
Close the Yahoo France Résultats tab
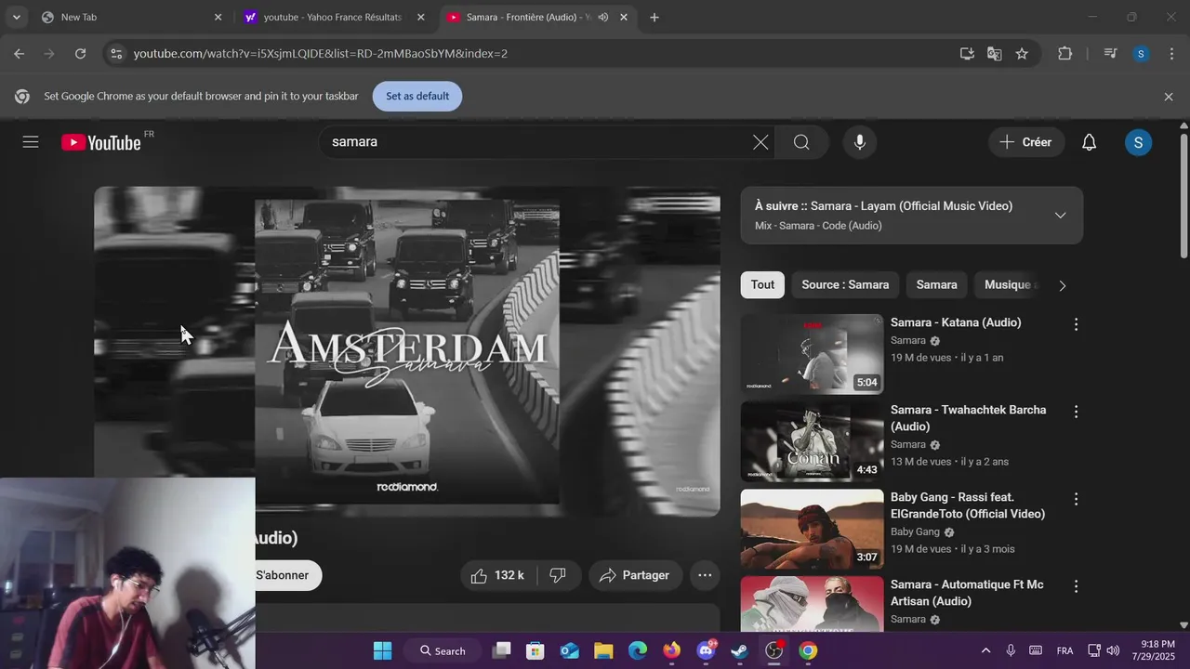point(420,17)
